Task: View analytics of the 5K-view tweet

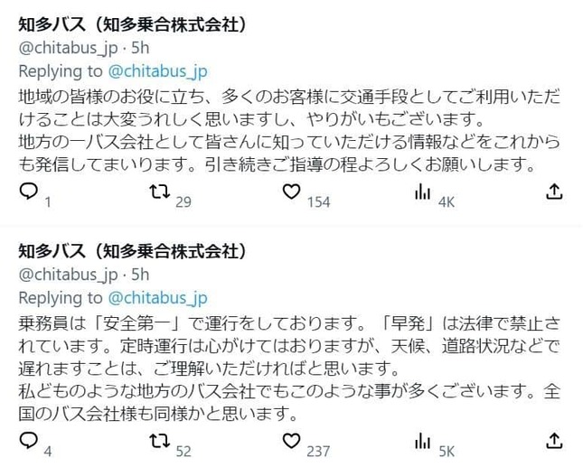Action: coord(422,441)
